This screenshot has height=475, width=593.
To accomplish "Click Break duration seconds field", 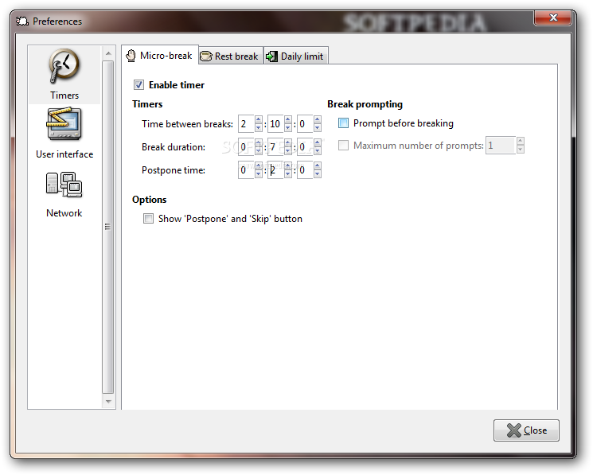I will coord(305,146).
